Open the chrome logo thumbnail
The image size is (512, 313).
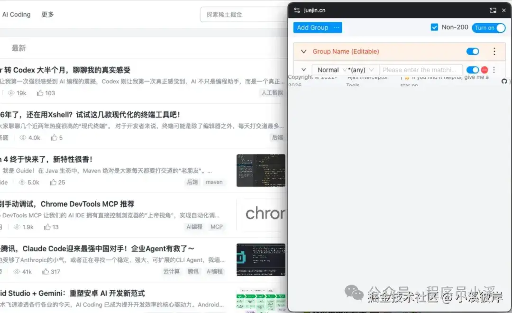261,215
